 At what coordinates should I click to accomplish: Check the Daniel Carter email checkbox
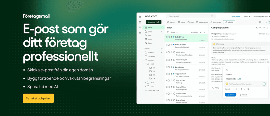[x=168, y=93]
